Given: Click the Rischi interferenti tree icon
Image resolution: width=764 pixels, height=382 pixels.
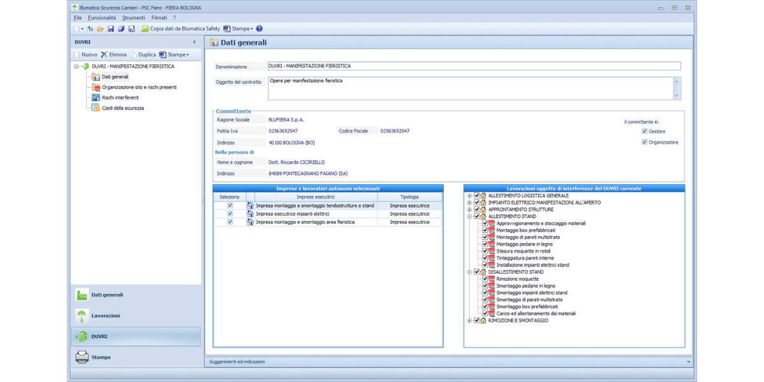Looking at the screenshot, I should click(95, 97).
